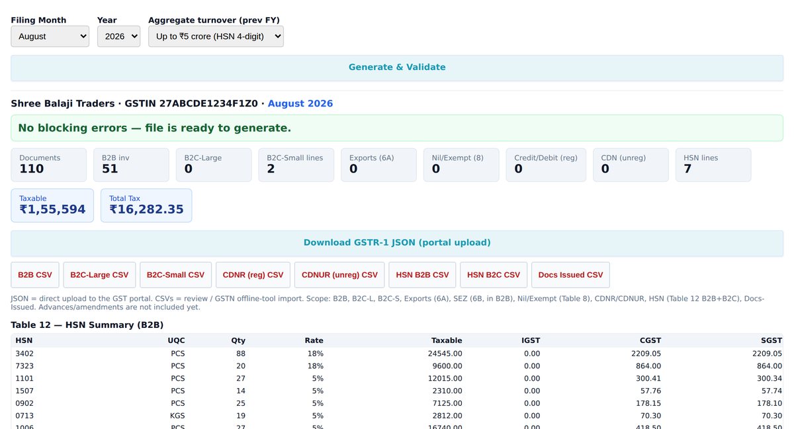Click taxable value 7125.00
This screenshot has height=429, width=794.
pos(448,404)
